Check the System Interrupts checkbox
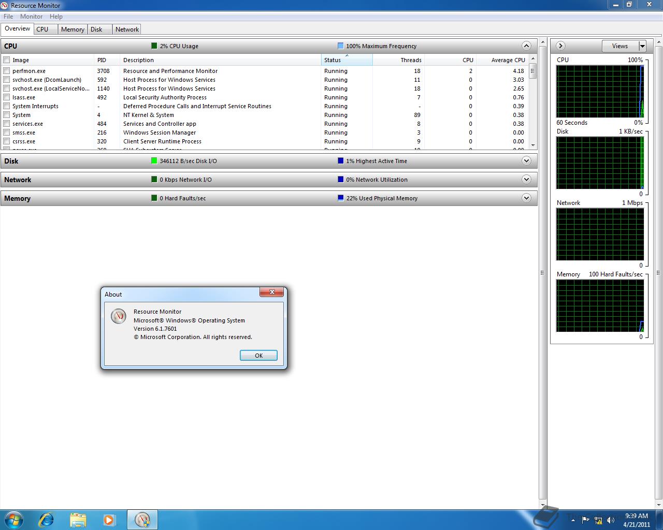The width and height of the screenshot is (663, 530). click(x=7, y=106)
